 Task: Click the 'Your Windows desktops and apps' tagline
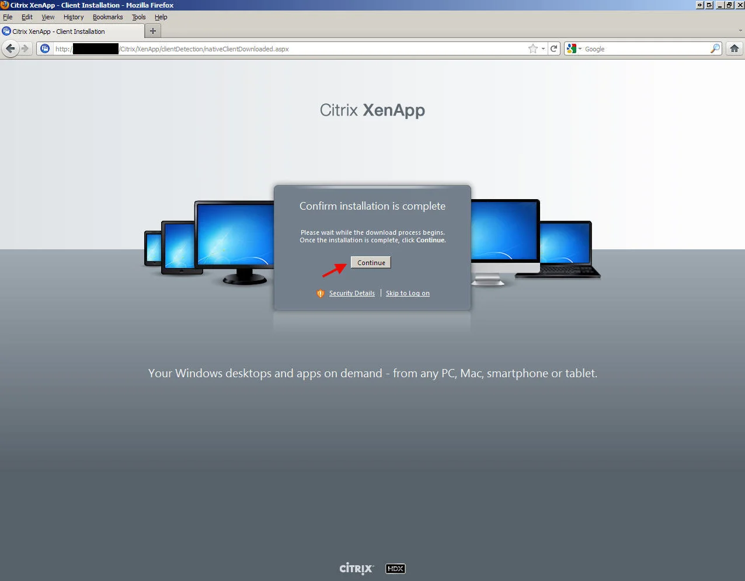click(x=372, y=373)
